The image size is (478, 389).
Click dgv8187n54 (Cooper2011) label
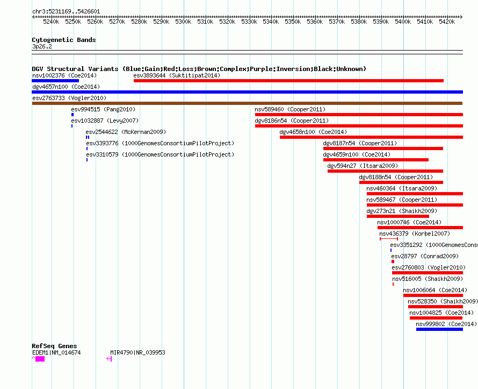pyautogui.click(x=360, y=143)
